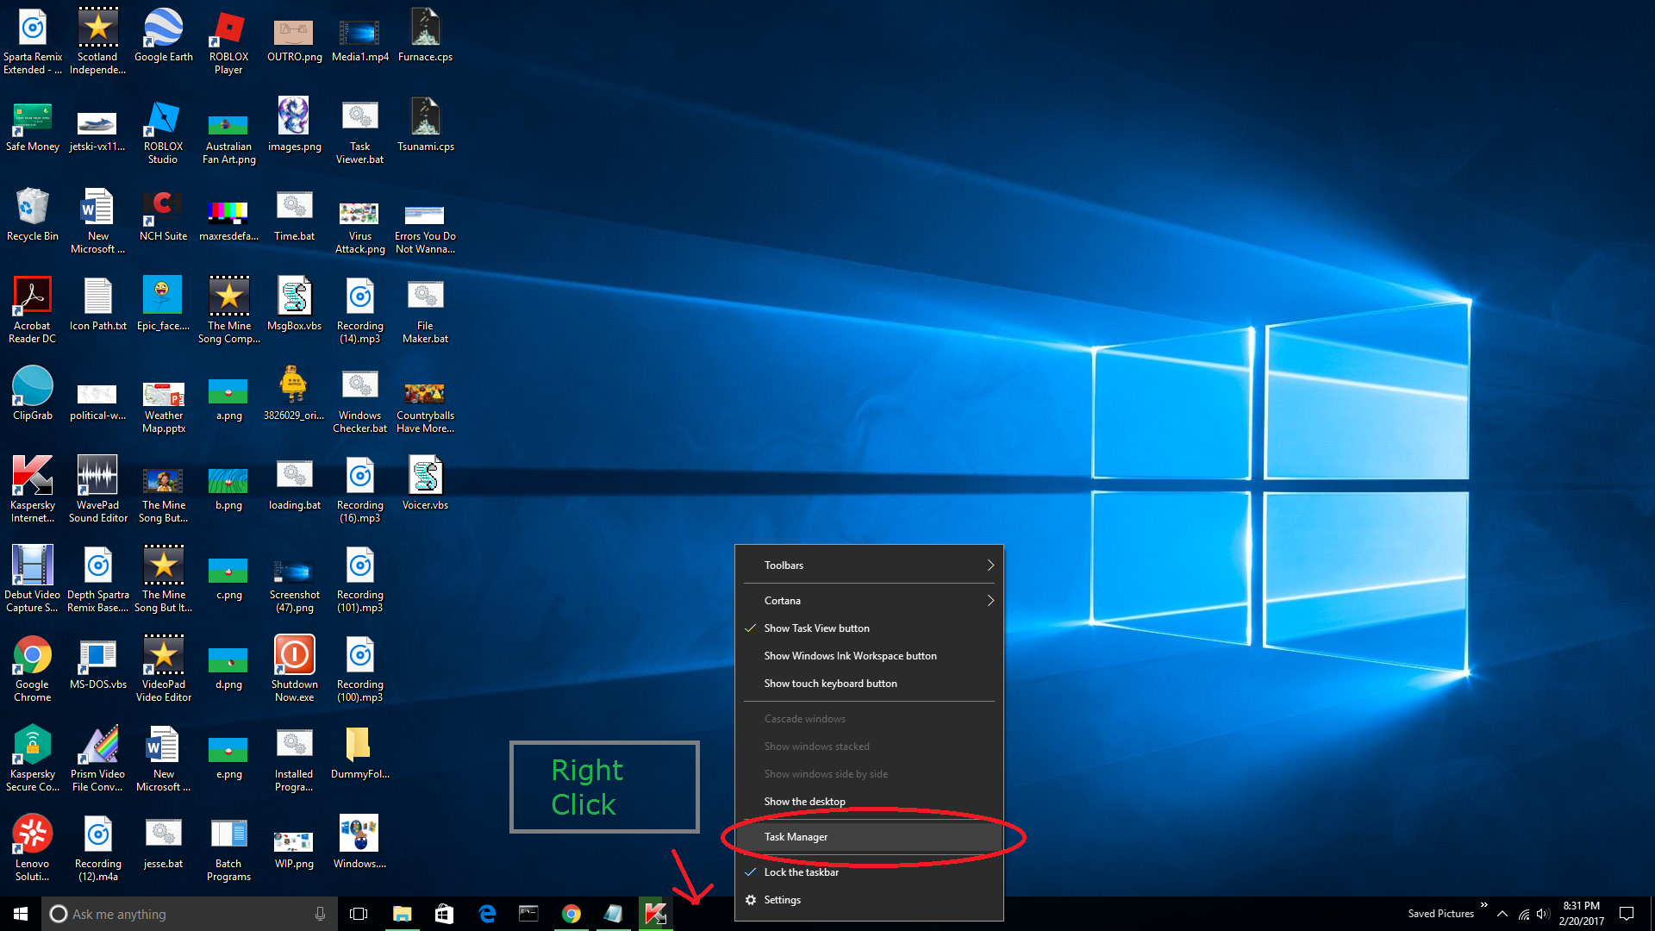Click the Kaspersky taskbar icon
Image resolution: width=1655 pixels, height=931 pixels.
[x=655, y=914]
